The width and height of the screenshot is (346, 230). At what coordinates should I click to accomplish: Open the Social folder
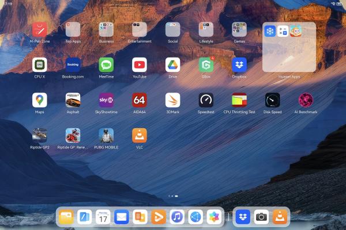[173, 29]
